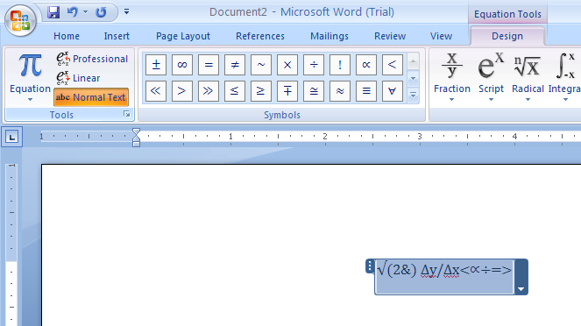The image size is (581, 326).
Task: Insert the equals sign symbol
Action: click(x=209, y=65)
